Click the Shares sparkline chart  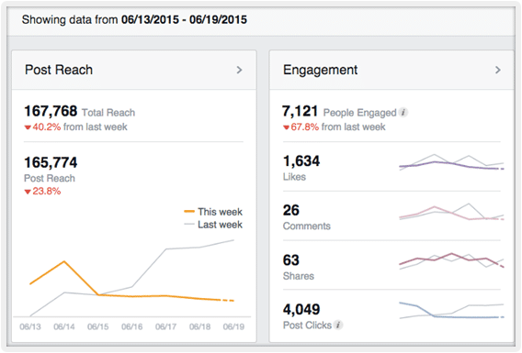pos(452,260)
